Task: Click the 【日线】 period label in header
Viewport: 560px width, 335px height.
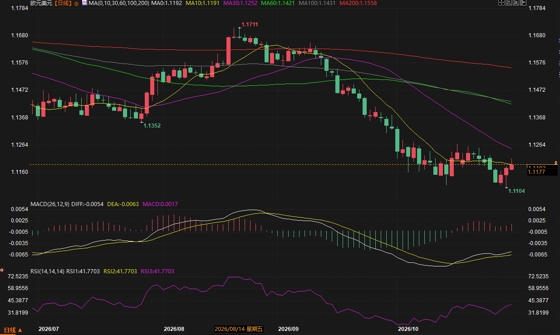Action: tap(64, 3)
